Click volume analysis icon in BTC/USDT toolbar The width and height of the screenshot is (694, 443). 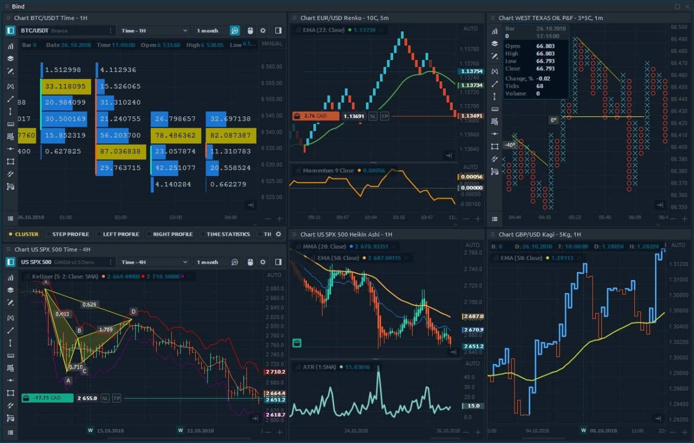pyautogui.click(x=235, y=31)
